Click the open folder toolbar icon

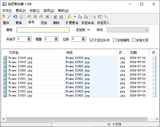pos(3,17)
